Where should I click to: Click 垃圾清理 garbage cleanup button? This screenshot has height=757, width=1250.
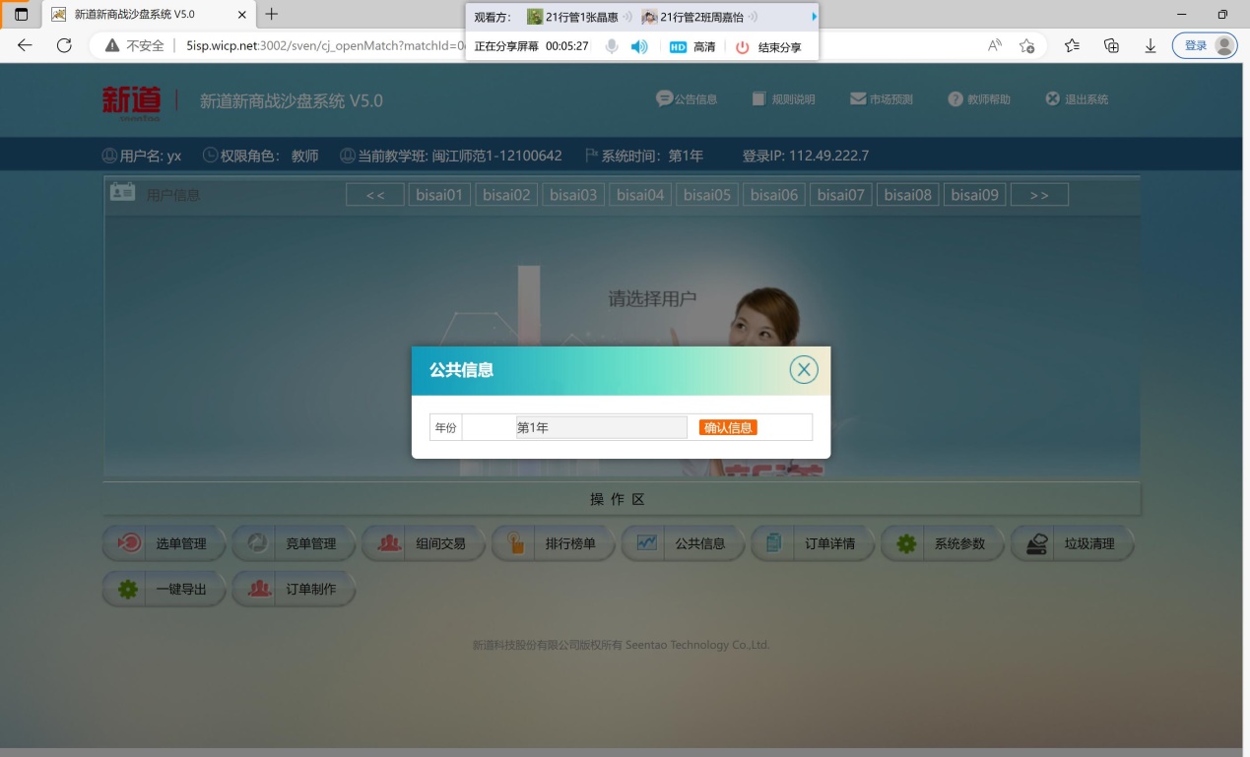[1072, 543]
